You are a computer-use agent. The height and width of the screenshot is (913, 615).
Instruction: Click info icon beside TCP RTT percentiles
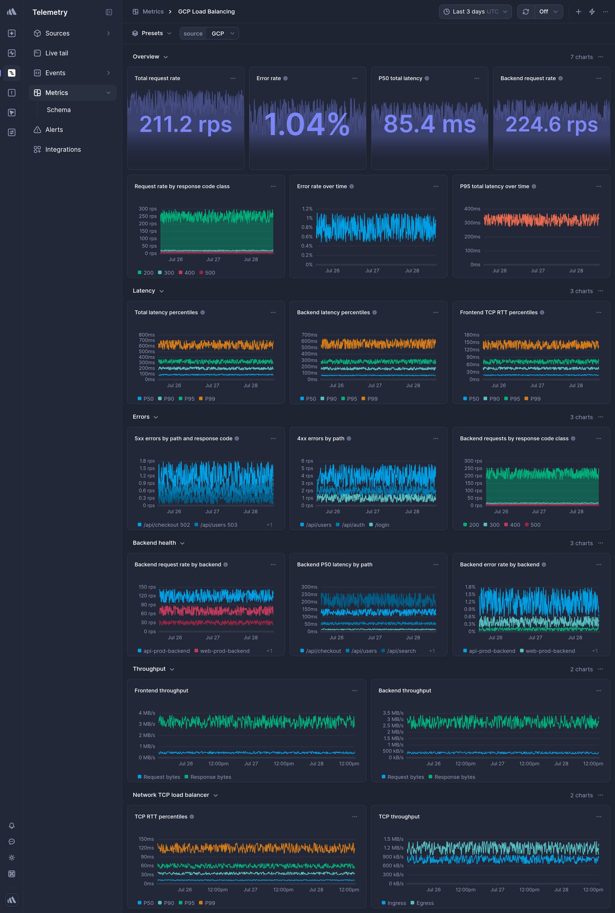[192, 817]
